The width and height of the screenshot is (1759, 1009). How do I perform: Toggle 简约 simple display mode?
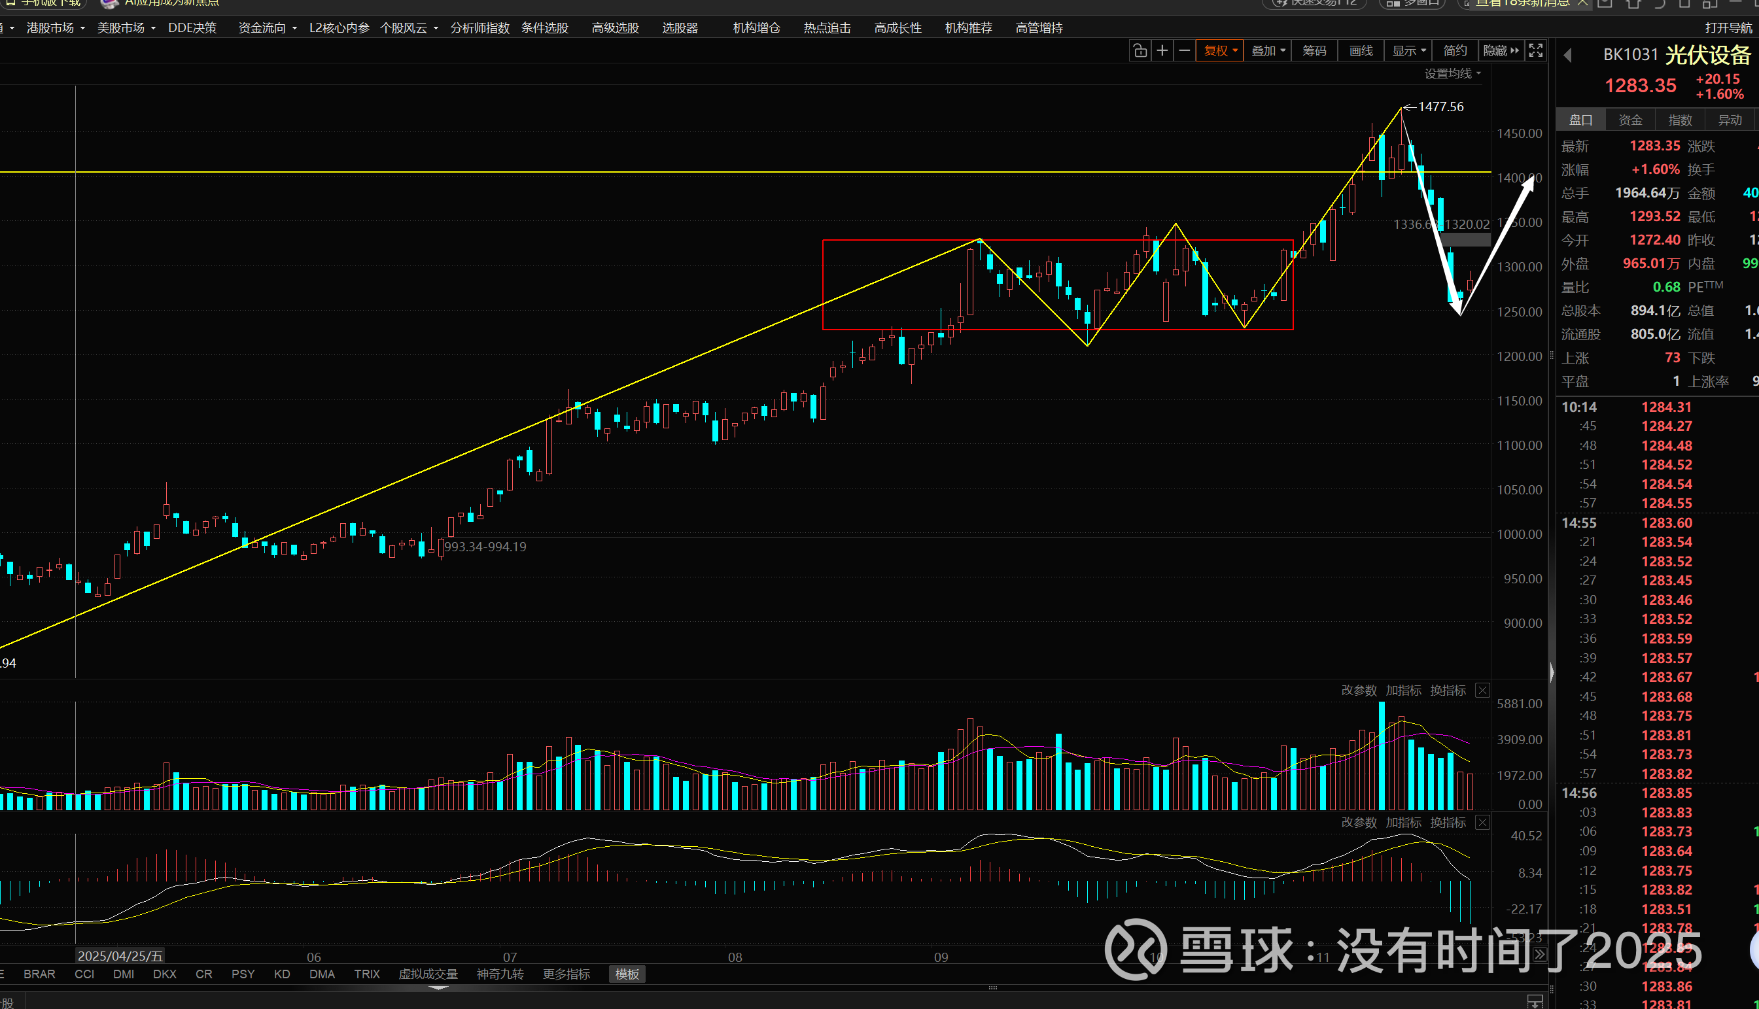point(1455,50)
